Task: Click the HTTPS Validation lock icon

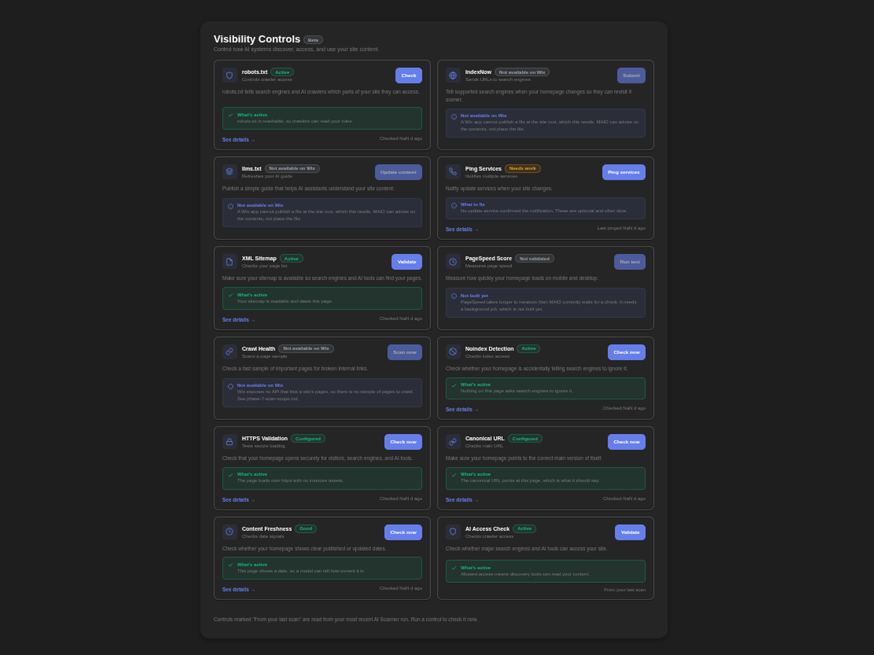Action: [229, 442]
